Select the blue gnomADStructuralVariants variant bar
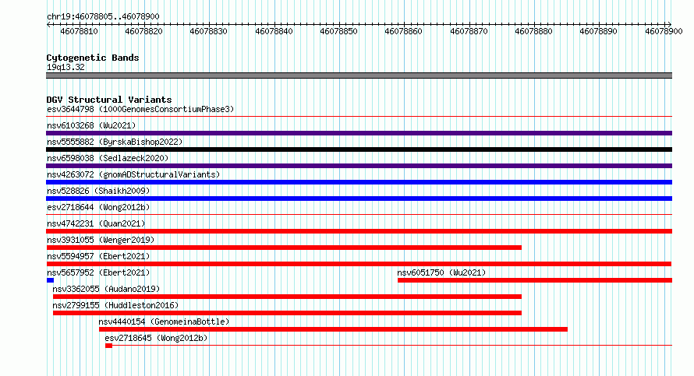This screenshot has width=694, height=376. click(x=359, y=182)
